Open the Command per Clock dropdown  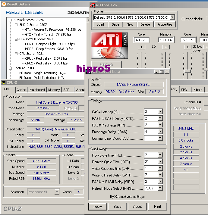point(160,138)
